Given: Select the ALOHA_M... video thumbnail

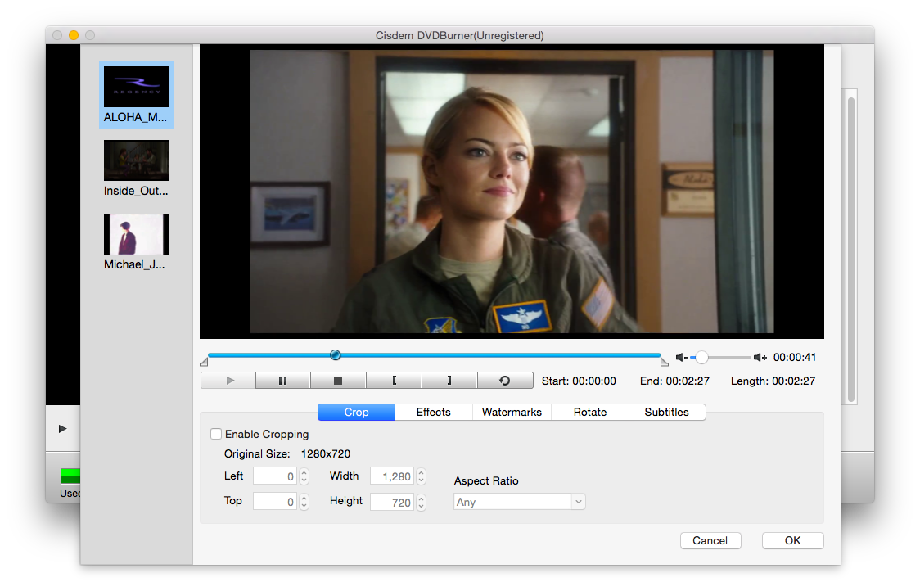Looking at the screenshot, I should pyautogui.click(x=137, y=95).
